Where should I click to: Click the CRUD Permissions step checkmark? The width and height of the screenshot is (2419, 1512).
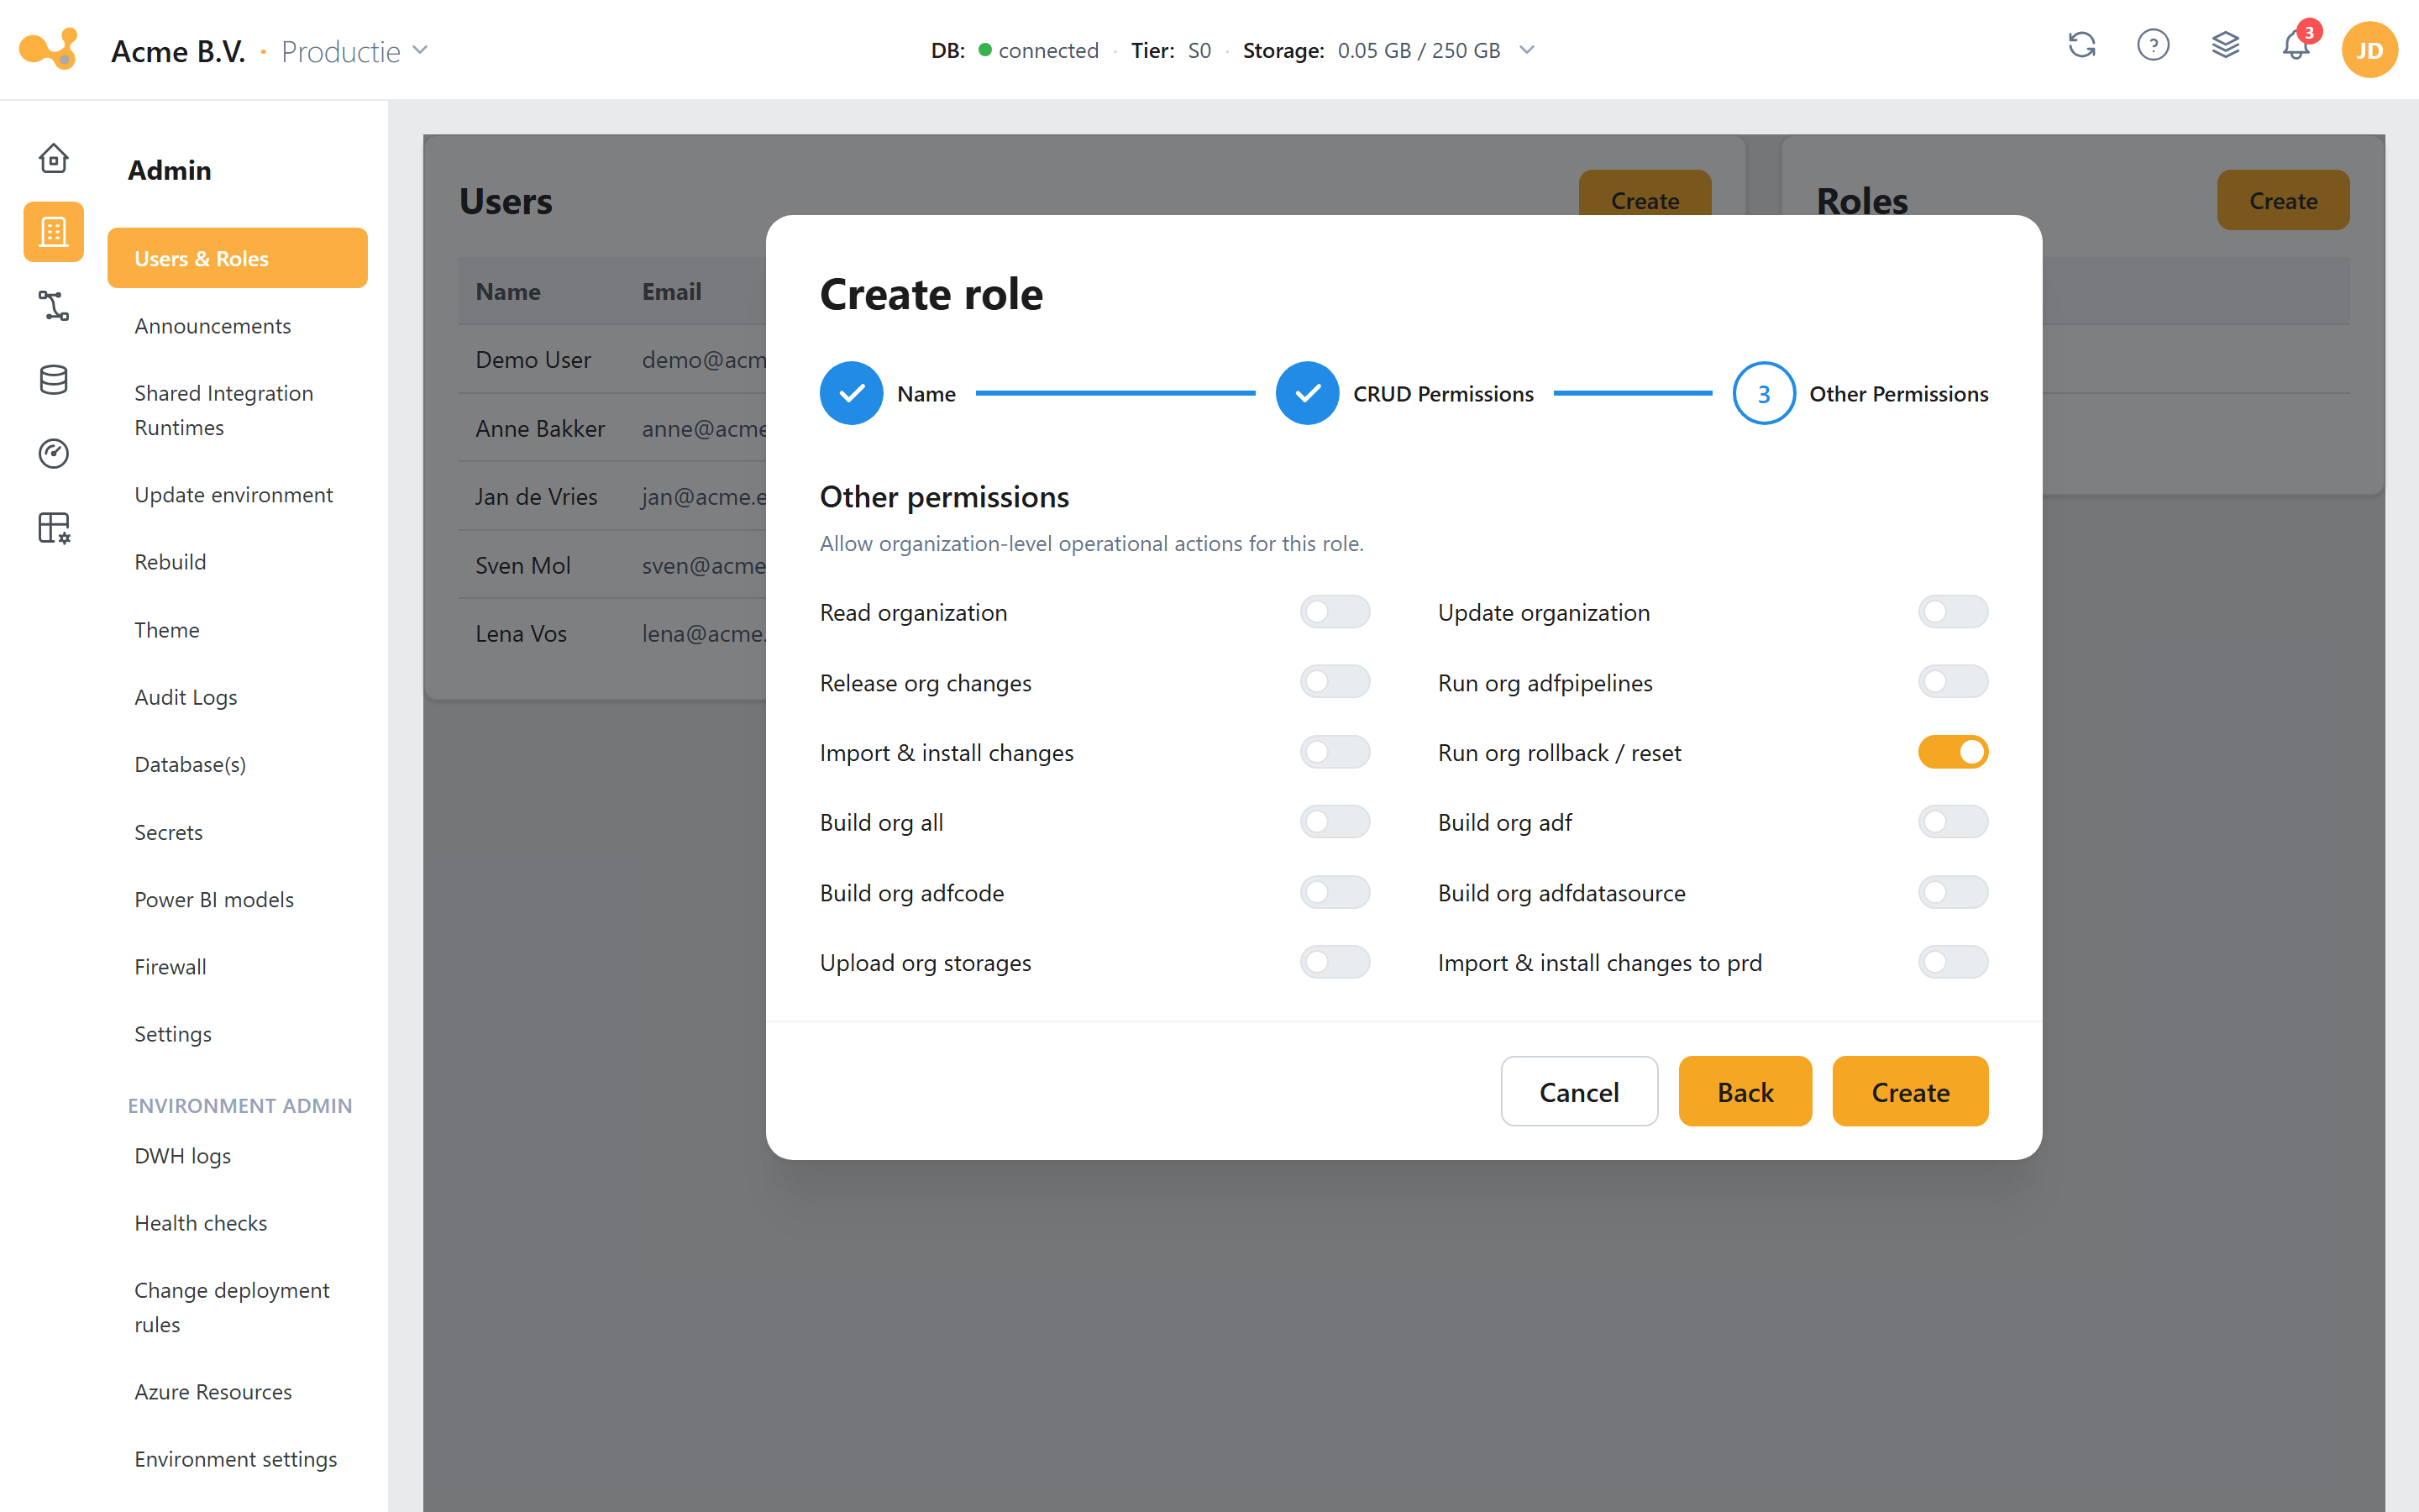(x=1306, y=393)
